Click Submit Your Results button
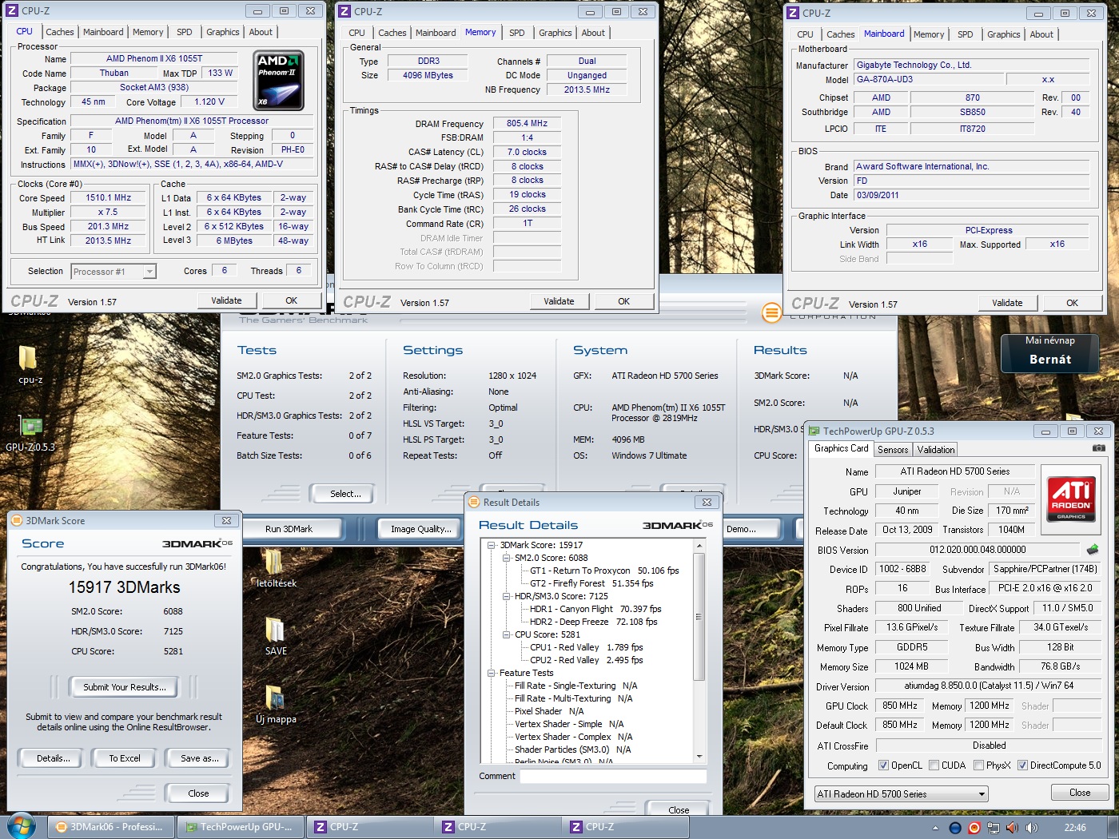 click(125, 687)
